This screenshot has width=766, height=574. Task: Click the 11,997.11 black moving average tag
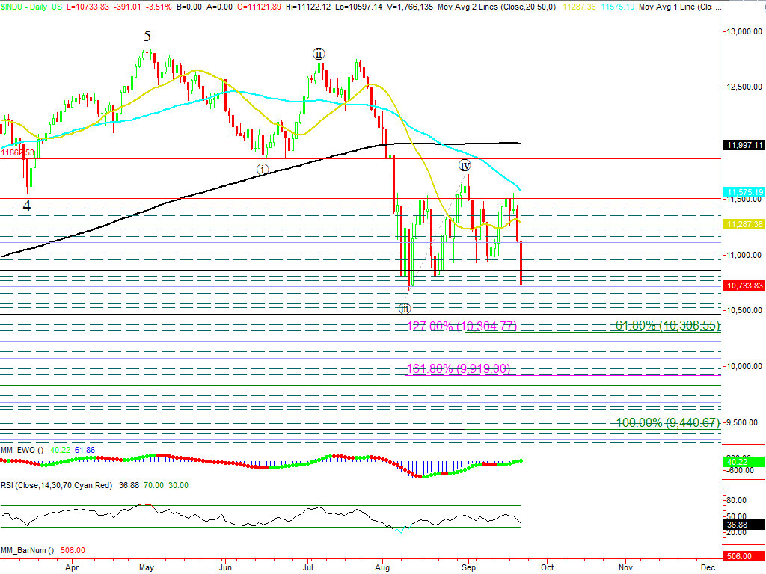(744, 145)
